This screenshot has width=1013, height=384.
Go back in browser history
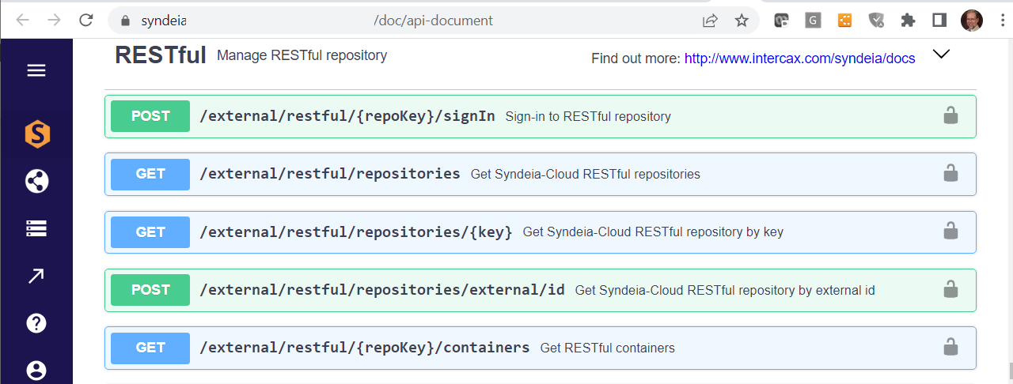22,21
